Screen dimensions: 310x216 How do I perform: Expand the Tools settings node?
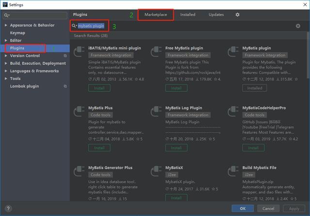click(6, 78)
